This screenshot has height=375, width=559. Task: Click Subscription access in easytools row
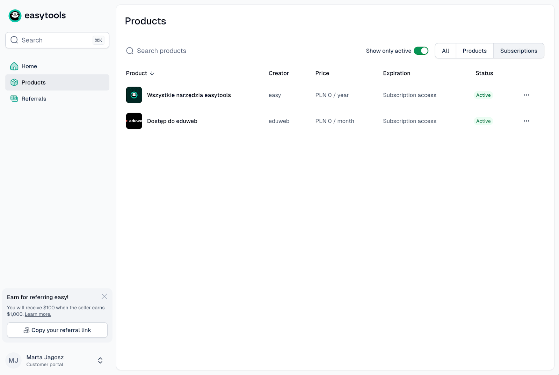(409, 95)
